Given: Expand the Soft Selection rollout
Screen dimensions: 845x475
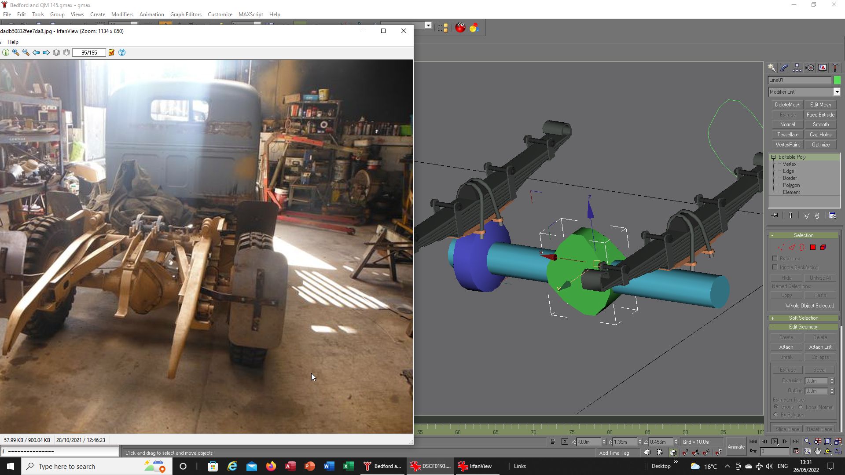Looking at the screenshot, I should click(x=804, y=318).
